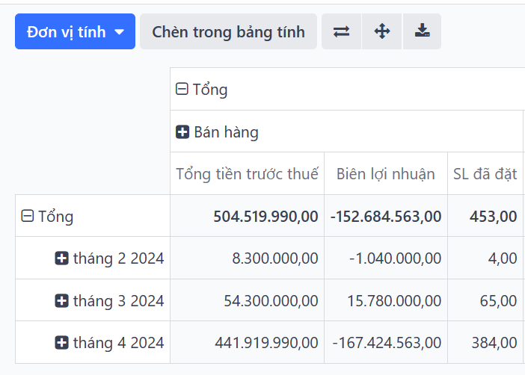Open the Đơn vị tính dropdown
This screenshot has height=375, width=525.
coord(75,31)
